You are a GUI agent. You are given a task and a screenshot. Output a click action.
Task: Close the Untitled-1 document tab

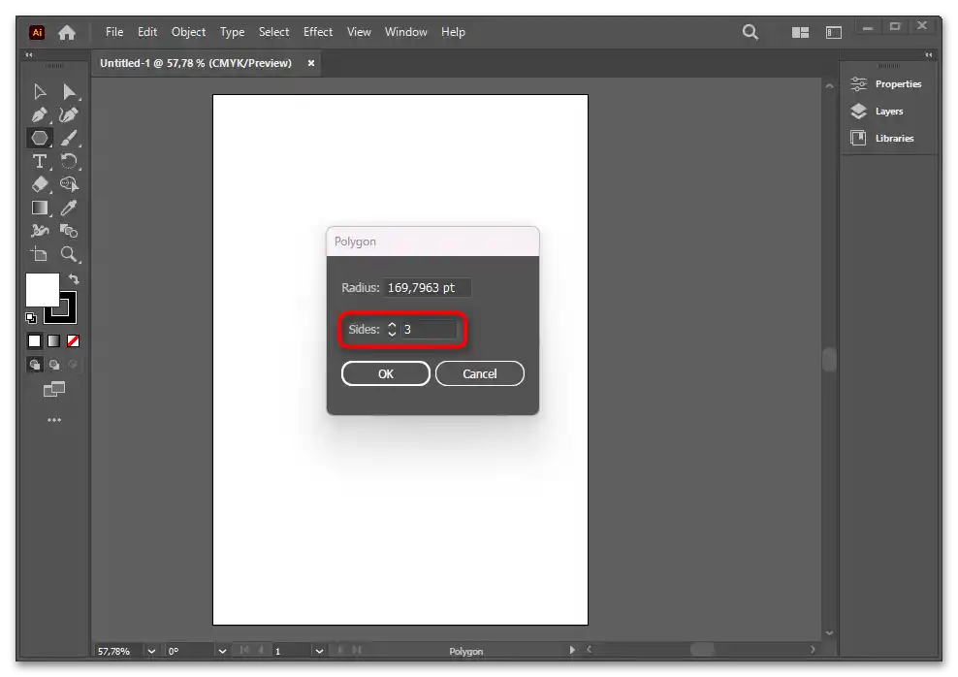point(311,63)
